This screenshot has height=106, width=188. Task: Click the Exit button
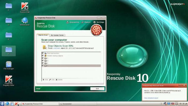pos(97,89)
